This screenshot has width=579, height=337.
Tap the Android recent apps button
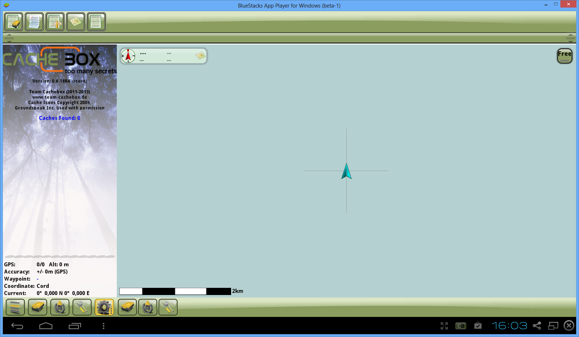75,326
